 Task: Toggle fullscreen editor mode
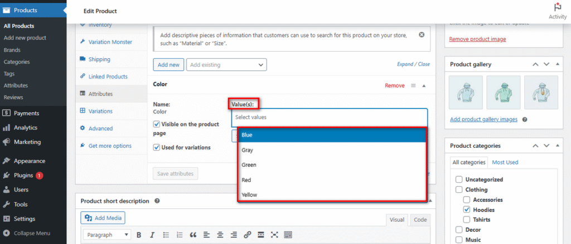click(274, 235)
